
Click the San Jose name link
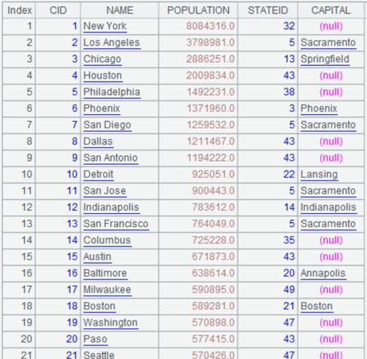coord(105,190)
